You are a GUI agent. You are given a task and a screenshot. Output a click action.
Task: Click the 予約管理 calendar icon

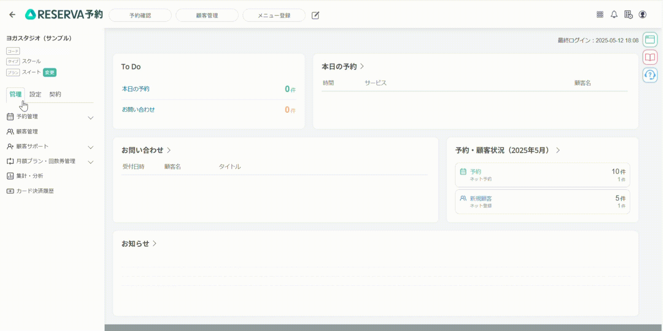click(x=10, y=116)
